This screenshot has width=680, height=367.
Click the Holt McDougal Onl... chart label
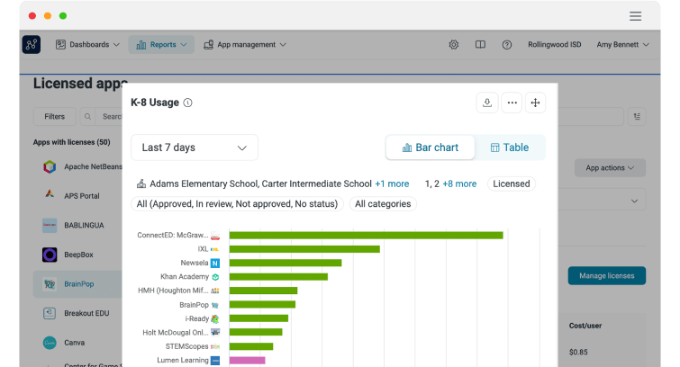click(x=176, y=333)
